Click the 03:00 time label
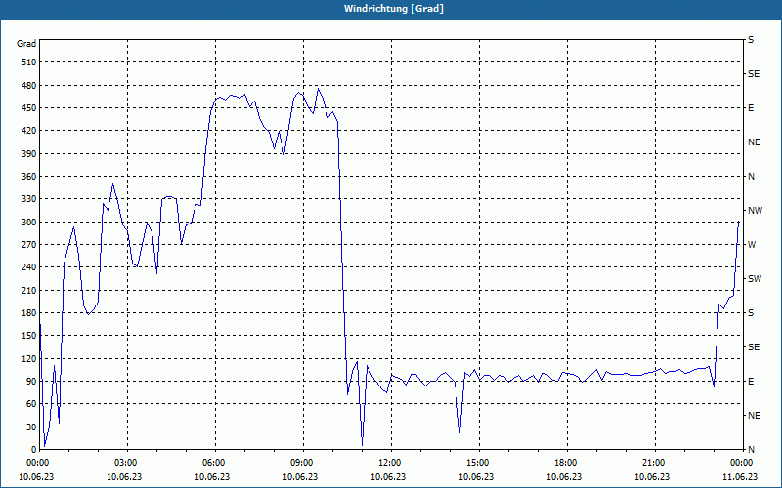Viewport: 782px width, 488px height. (128, 463)
